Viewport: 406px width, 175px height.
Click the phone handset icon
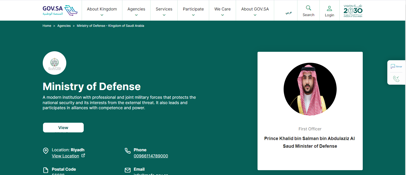(127, 151)
